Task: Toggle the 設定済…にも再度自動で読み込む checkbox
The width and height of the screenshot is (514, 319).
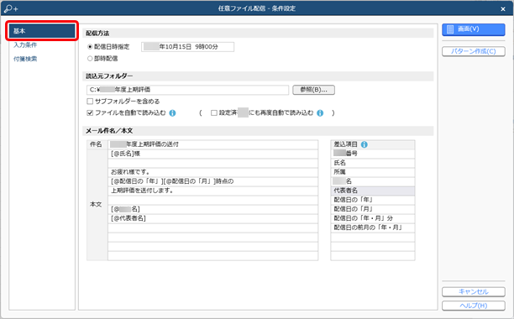Action: click(214, 113)
